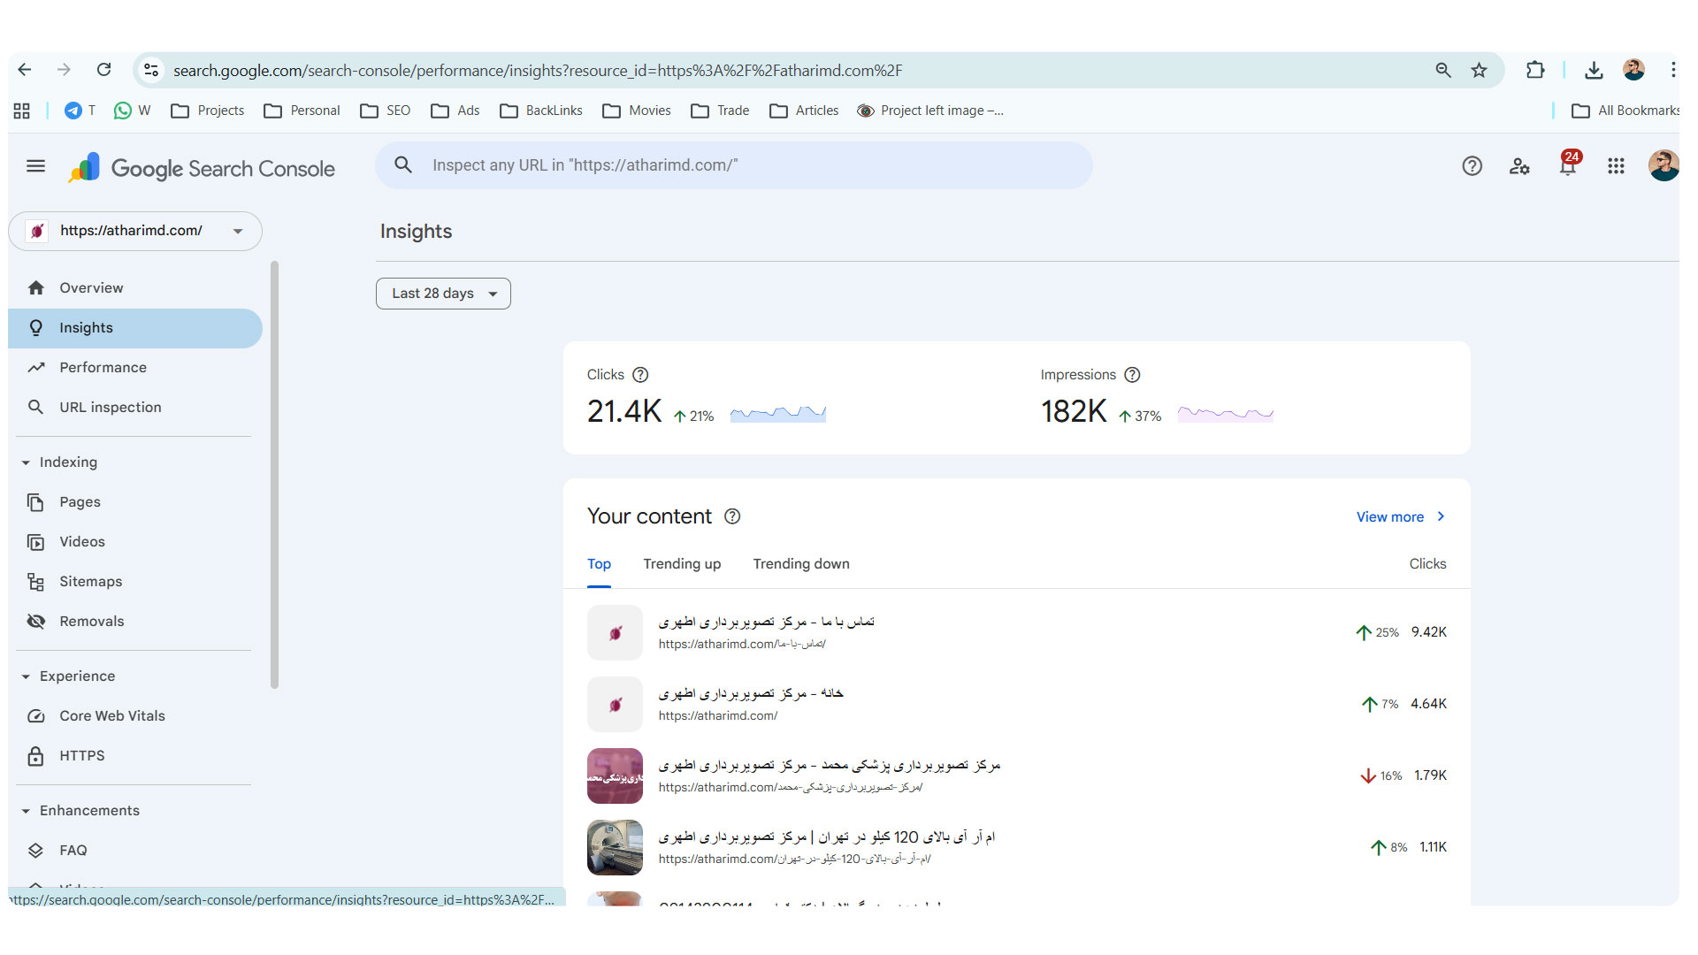
Task: Open the Last 28 days date dropdown
Action: click(x=443, y=294)
